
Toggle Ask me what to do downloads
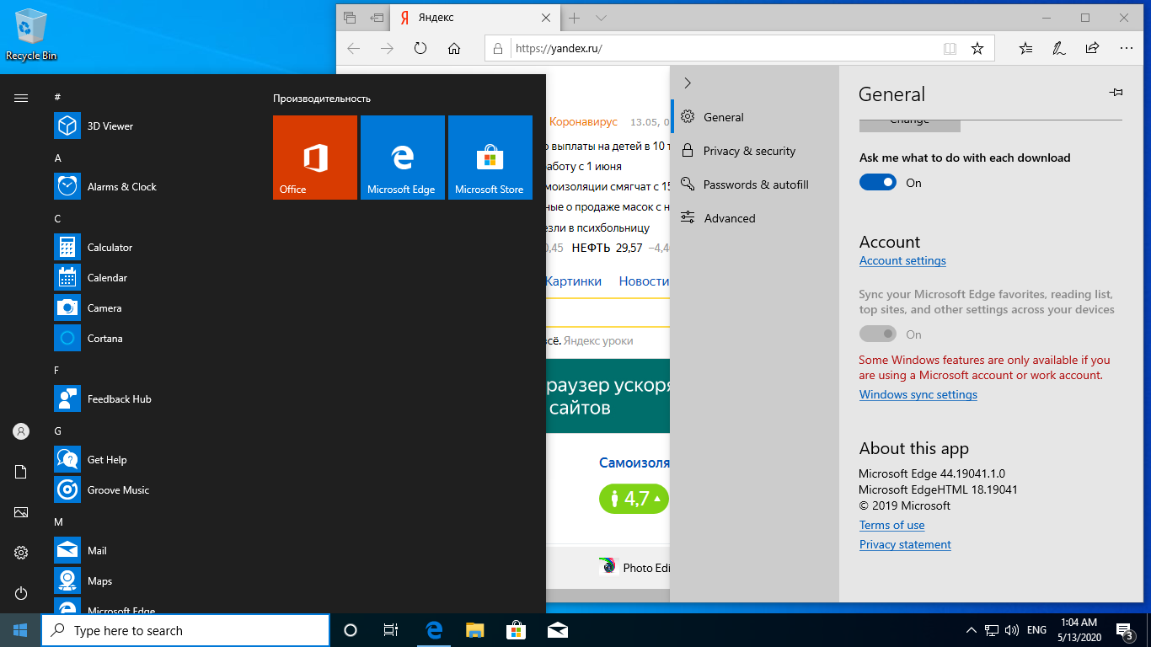pyautogui.click(x=878, y=183)
